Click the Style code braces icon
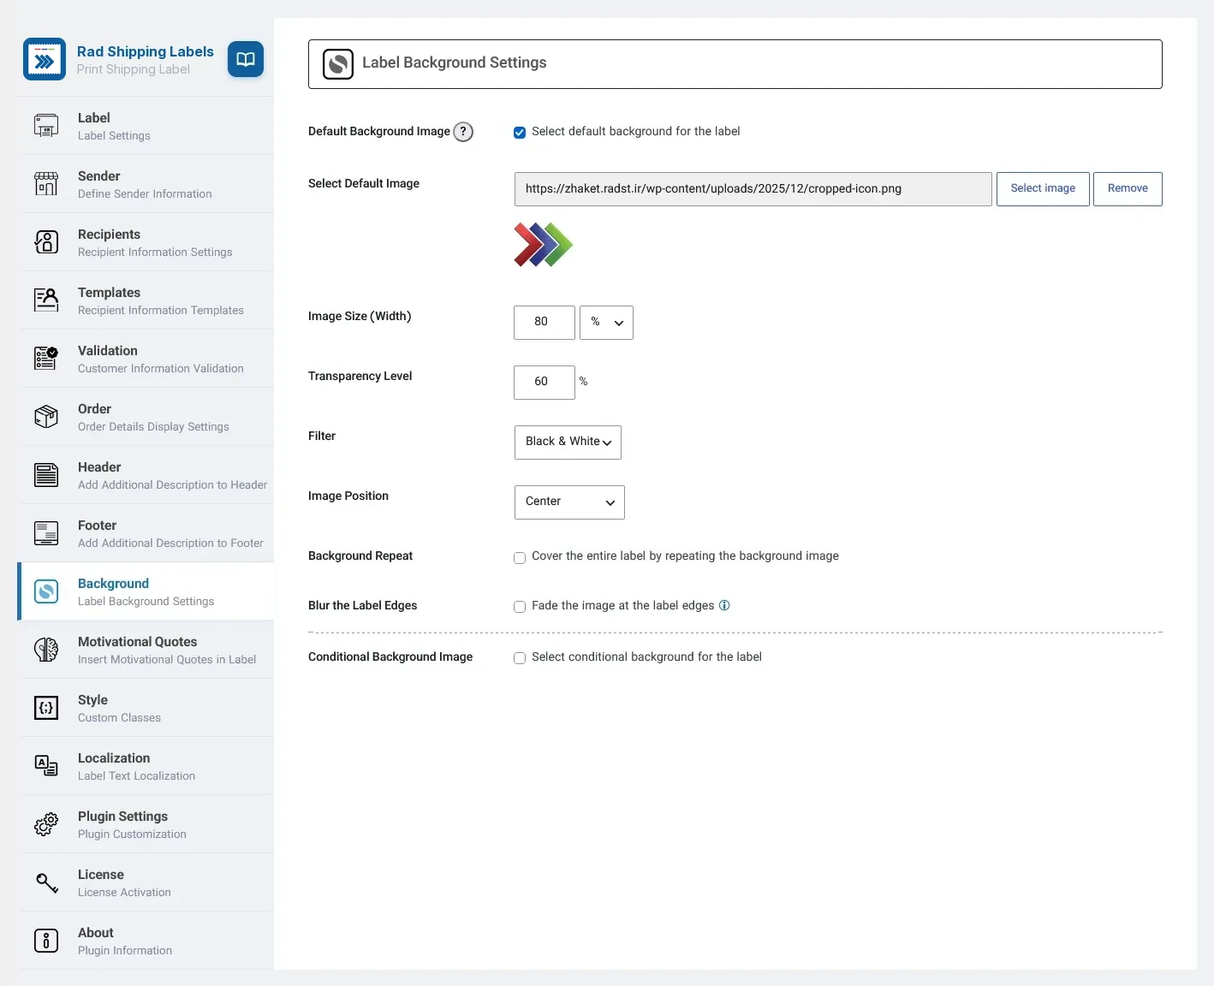 pos(46,708)
